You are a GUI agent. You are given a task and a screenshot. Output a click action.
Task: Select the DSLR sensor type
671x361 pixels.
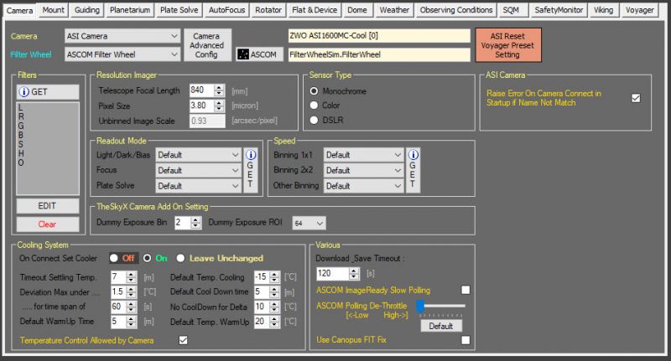[x=314, y=120]
